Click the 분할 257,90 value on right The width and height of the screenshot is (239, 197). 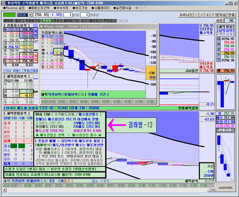(225, 122)
